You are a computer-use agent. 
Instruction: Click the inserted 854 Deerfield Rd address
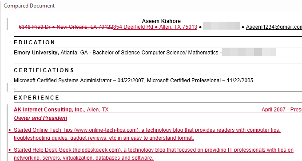[155, 27]
